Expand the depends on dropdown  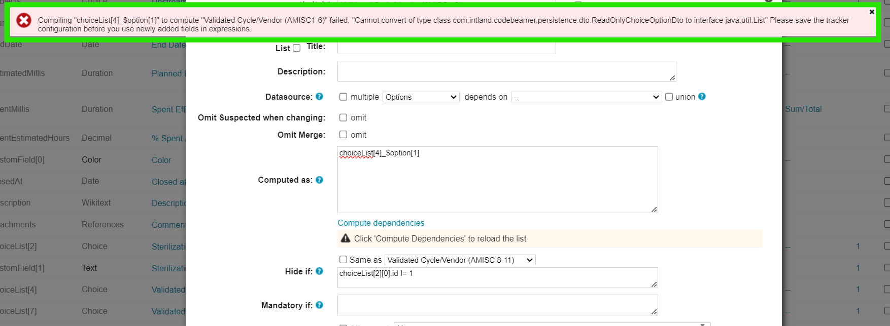(586, 97)
